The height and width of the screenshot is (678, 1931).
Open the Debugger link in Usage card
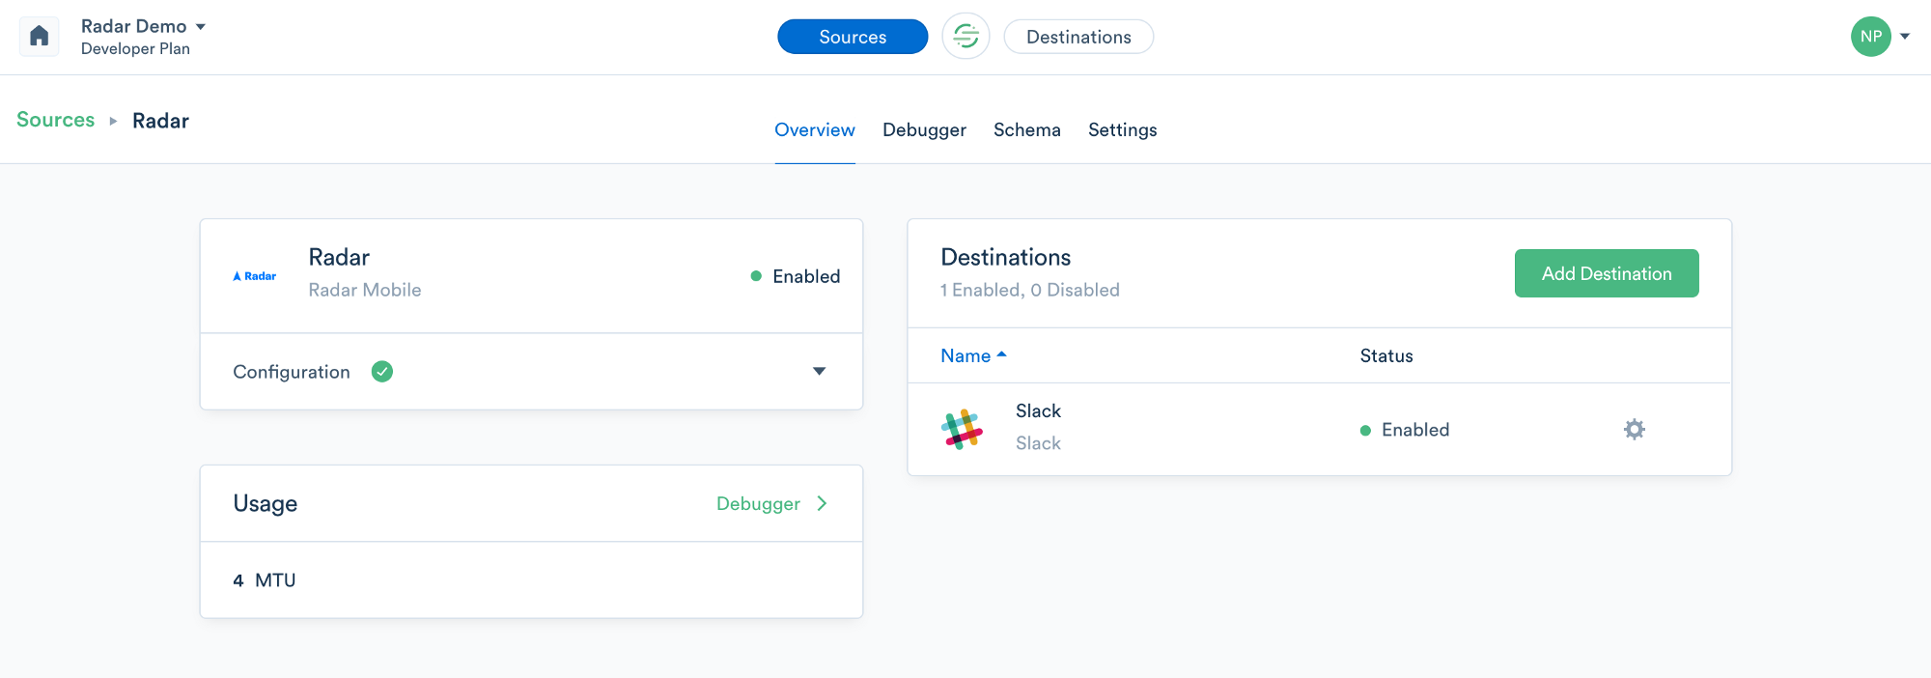coord(758,503)
